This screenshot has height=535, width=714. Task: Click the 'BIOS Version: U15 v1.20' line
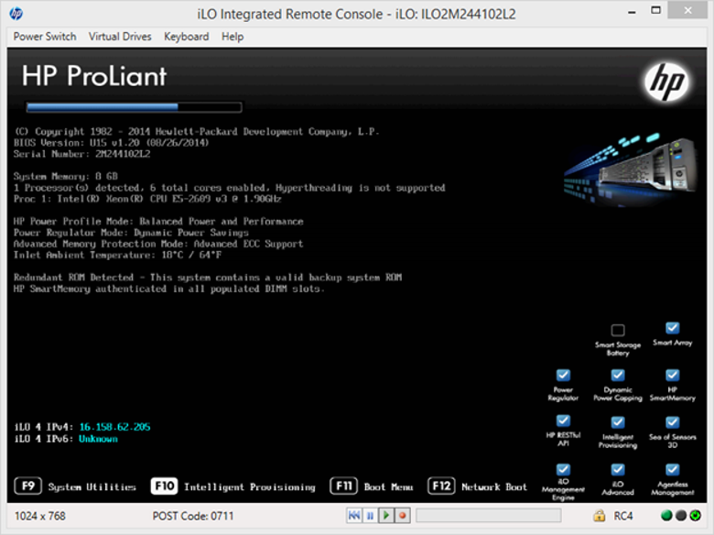click(111, 143)
